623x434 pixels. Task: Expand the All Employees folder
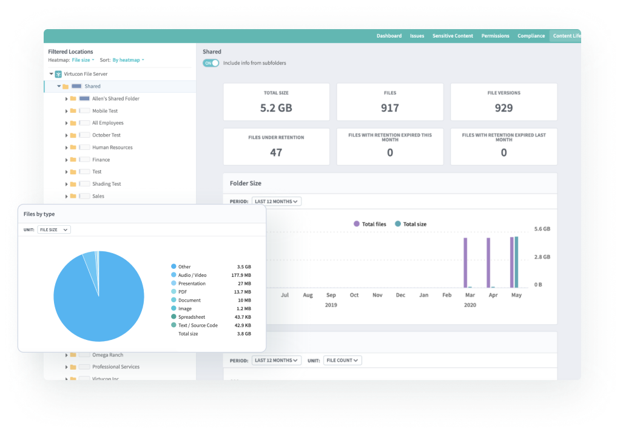tap(66, 123)
